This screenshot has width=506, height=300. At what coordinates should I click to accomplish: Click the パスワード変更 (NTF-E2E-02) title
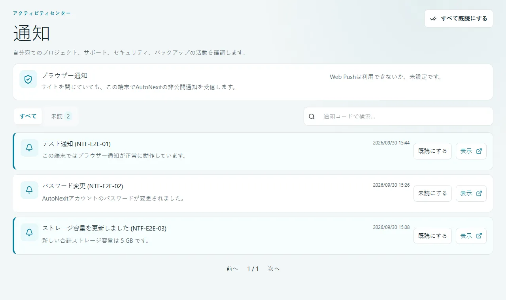point(83,186)
